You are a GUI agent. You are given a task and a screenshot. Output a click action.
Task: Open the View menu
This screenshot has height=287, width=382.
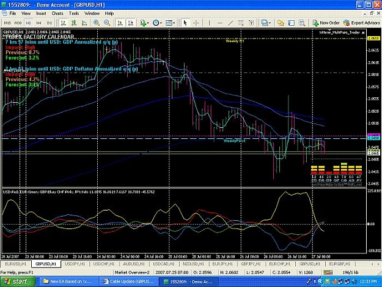(x=26, y=13)
